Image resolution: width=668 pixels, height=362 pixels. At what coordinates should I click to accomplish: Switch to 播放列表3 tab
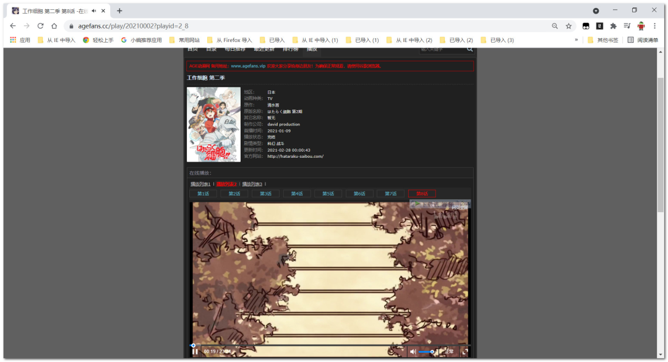(252, 184)
